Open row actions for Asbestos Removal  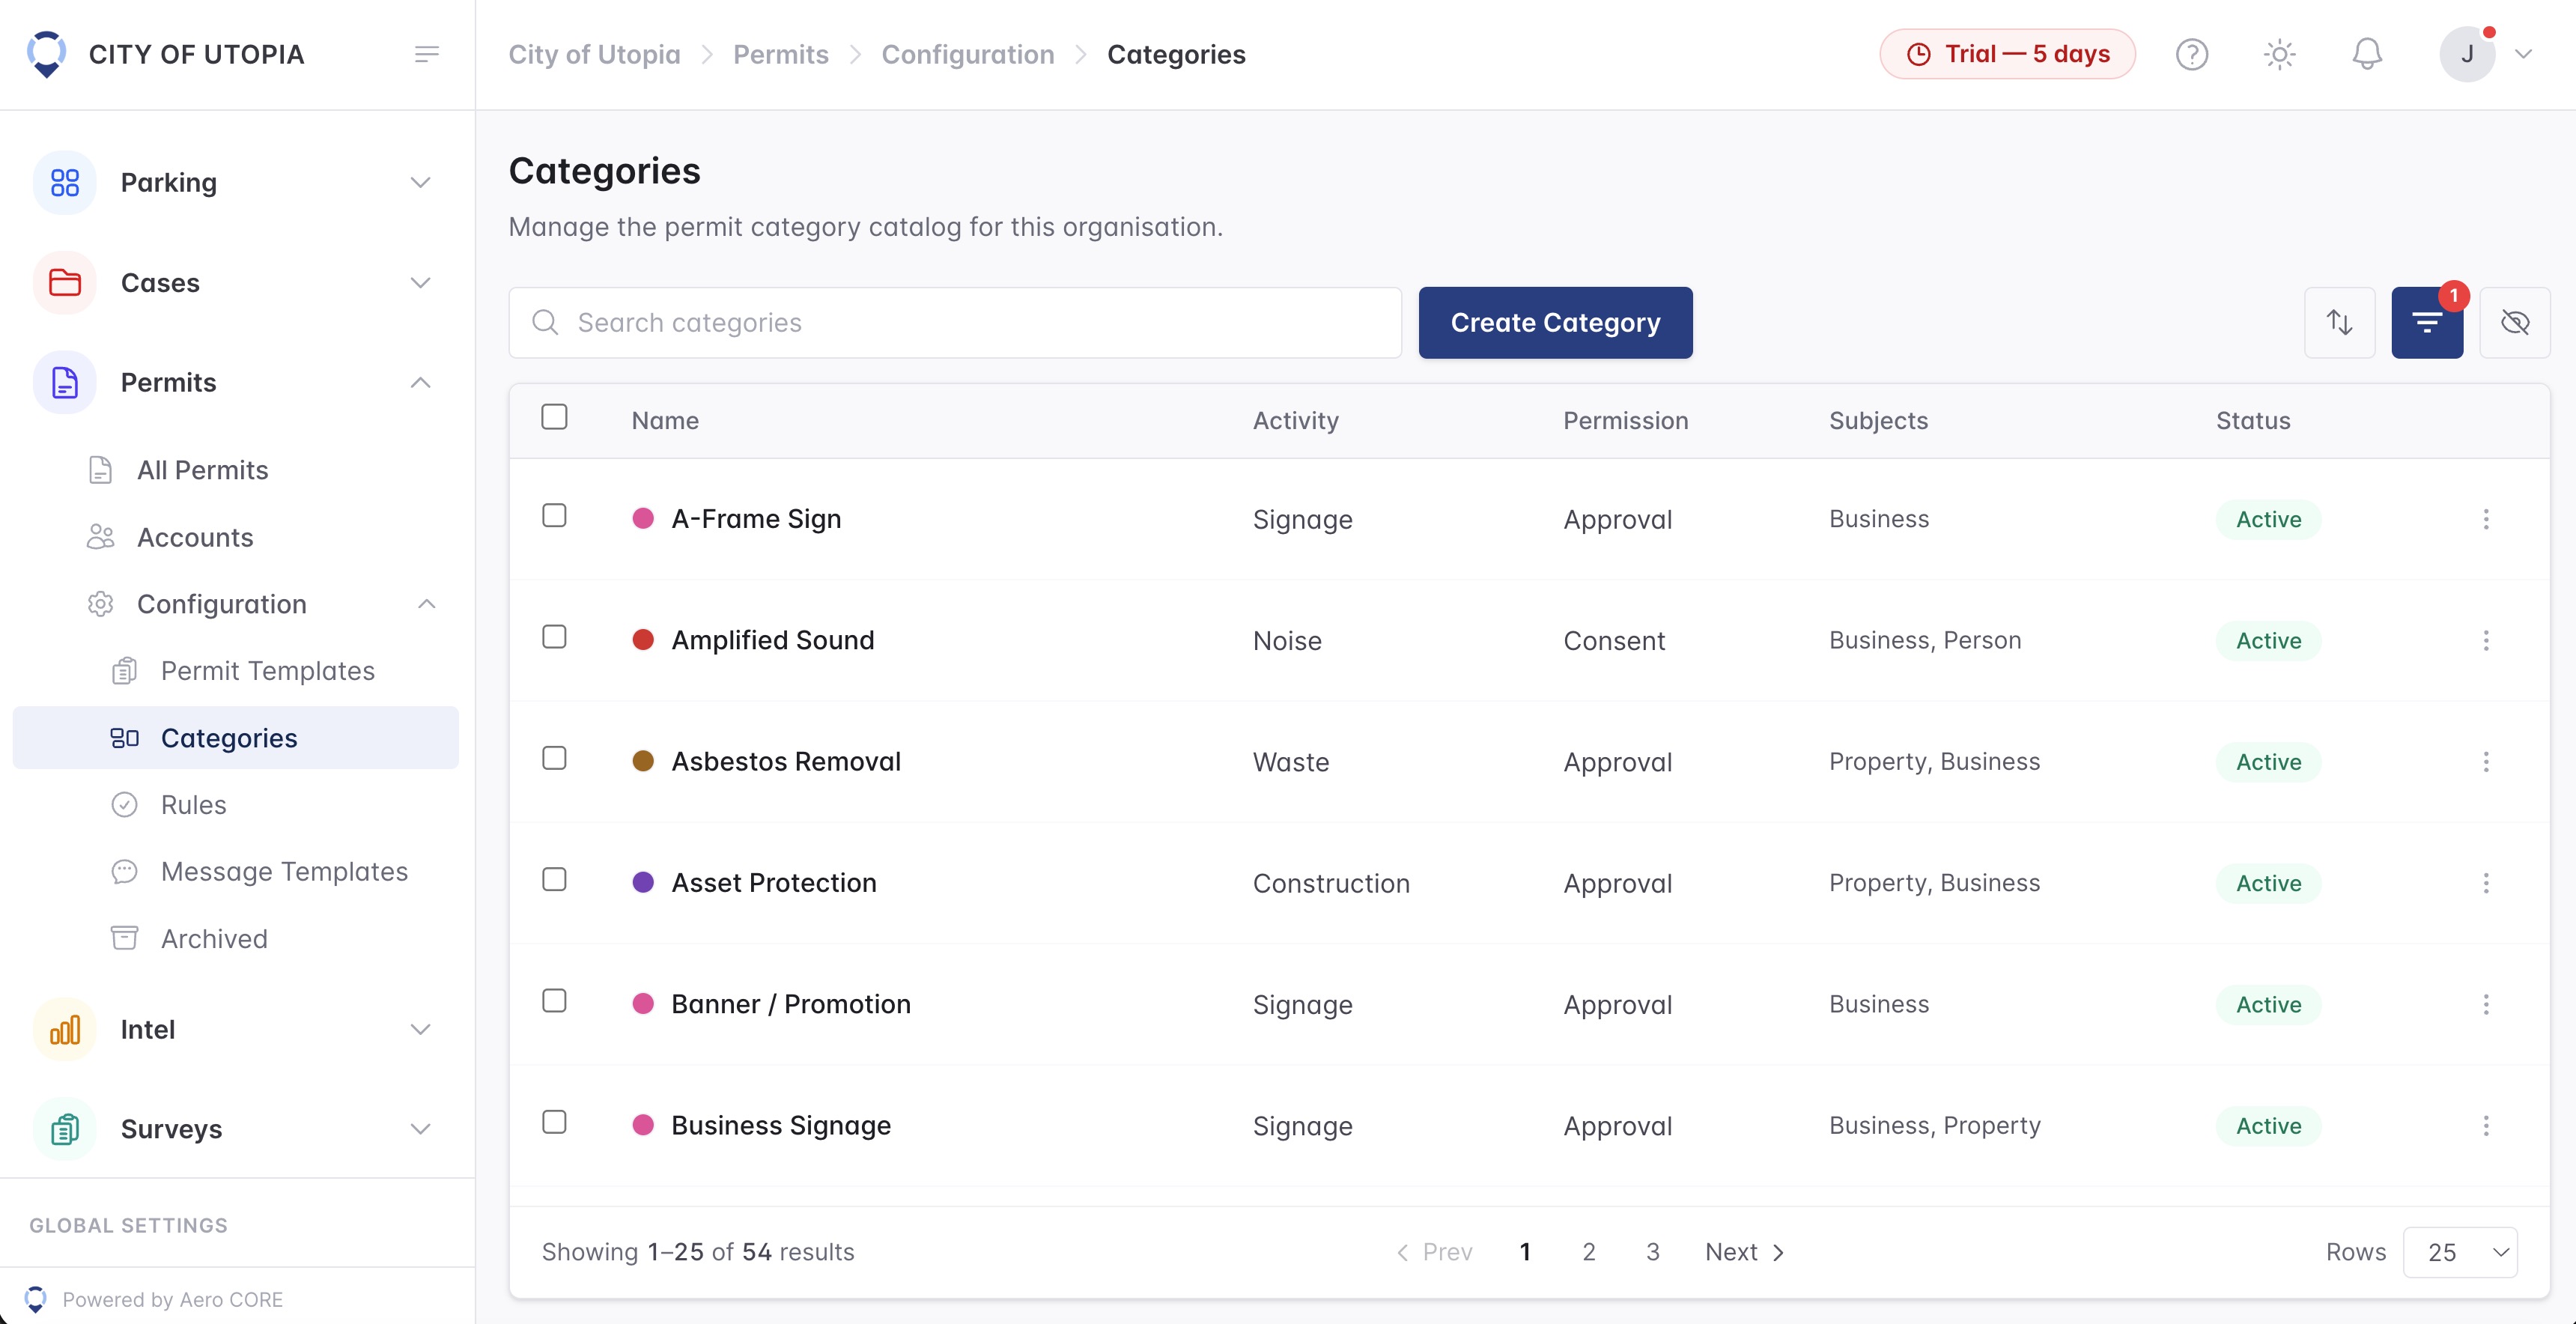[x=2486, y=762]
